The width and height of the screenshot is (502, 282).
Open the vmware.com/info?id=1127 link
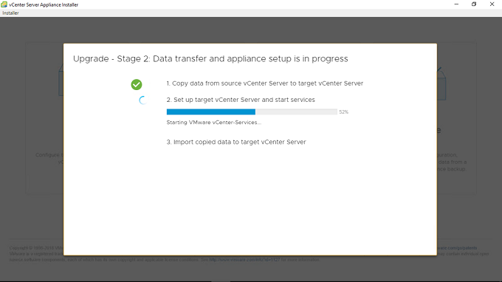pos(244,260)
